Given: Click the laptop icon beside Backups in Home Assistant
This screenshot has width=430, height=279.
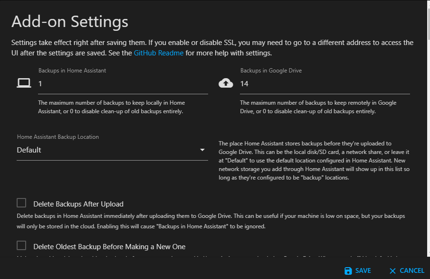Looking at the screenshot, I should 24,83.
